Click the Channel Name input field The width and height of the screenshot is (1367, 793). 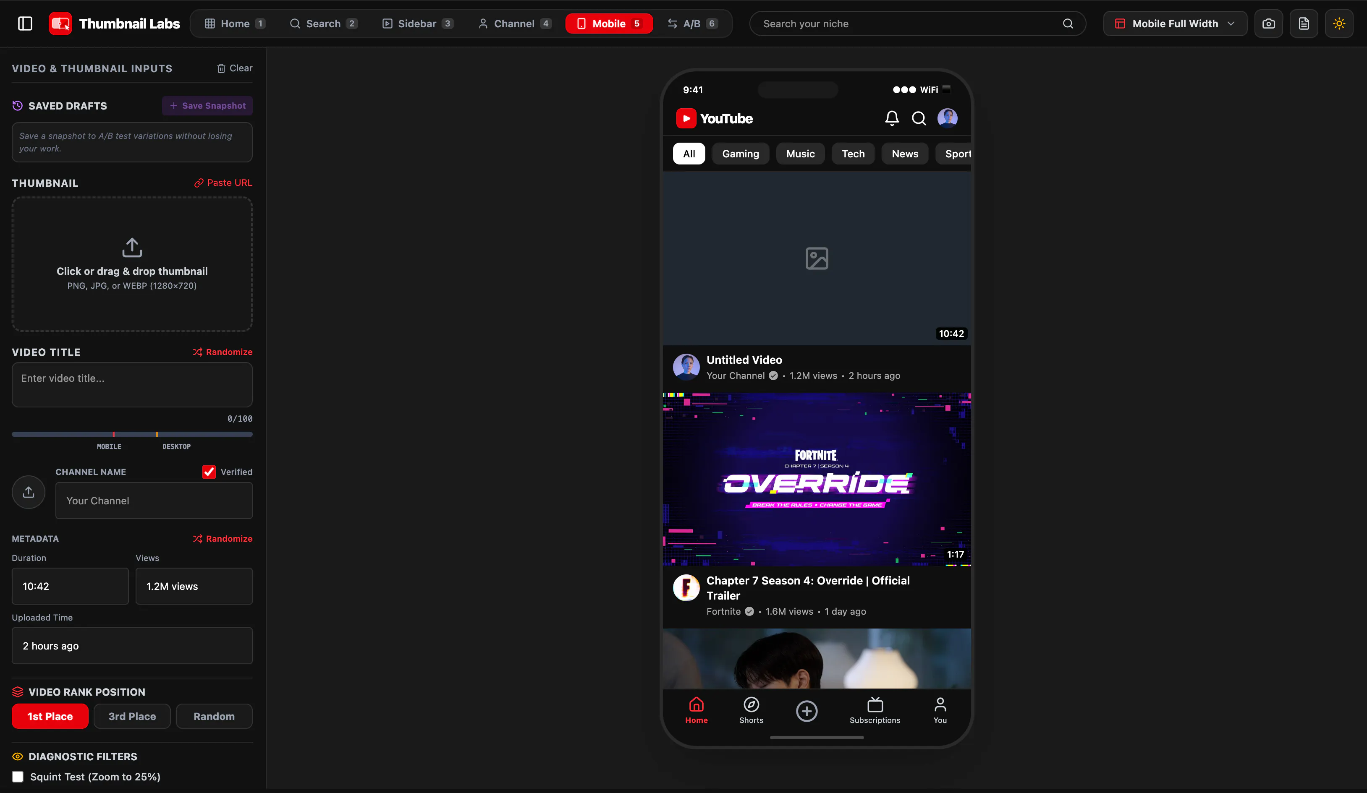(x=154, y=500)
